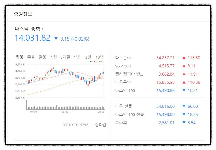Show the 3년 chart period
216x150 pixels.
click(x=88, y=57)
